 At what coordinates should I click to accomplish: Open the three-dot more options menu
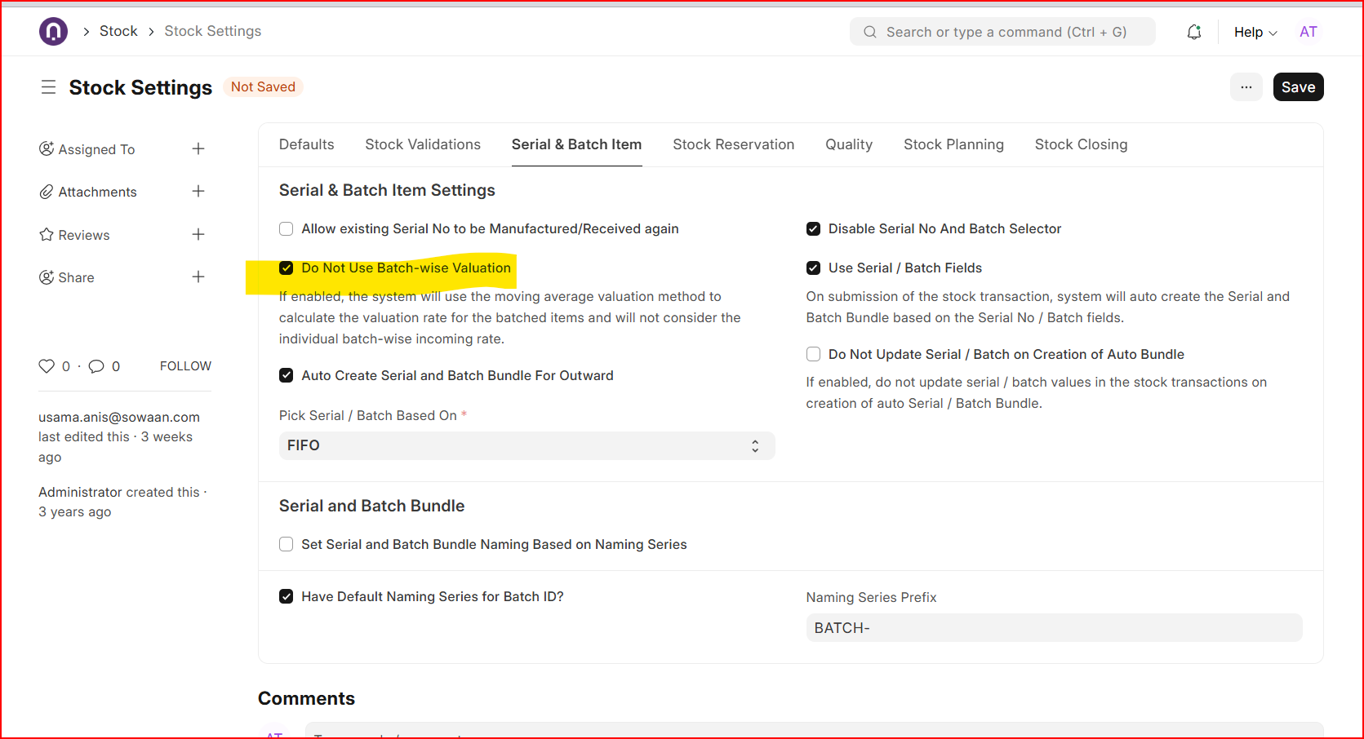tap(1246, 87)
